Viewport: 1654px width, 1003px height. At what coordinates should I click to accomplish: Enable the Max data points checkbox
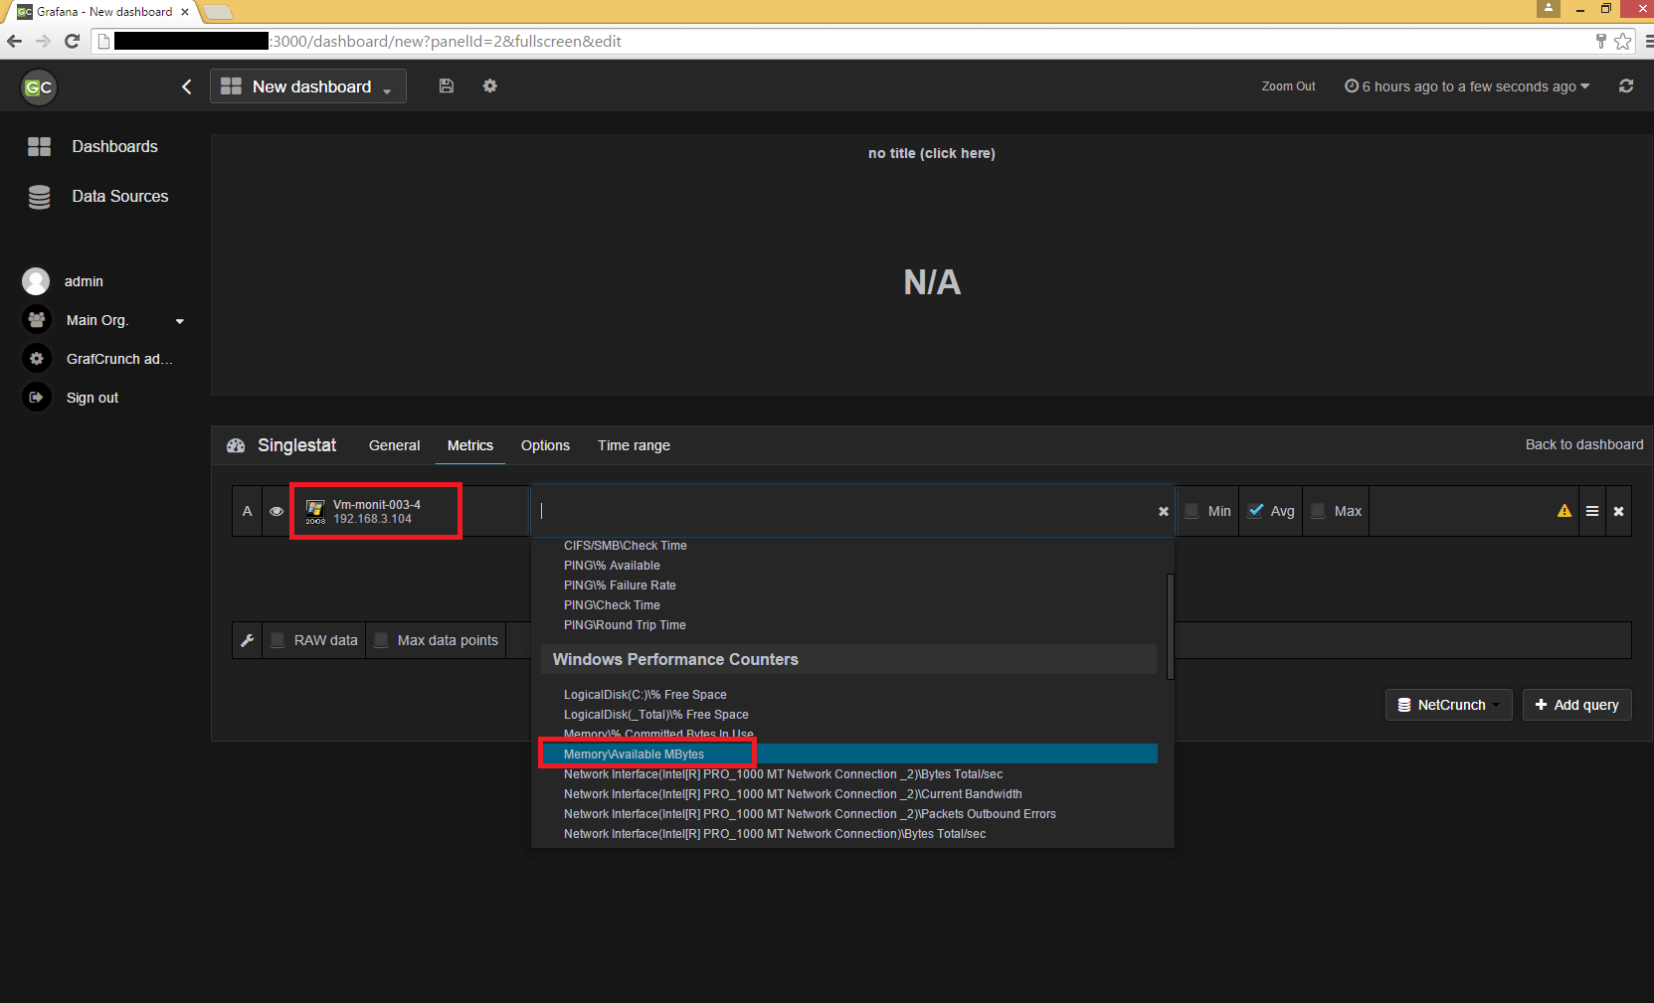tap(381, 640)
